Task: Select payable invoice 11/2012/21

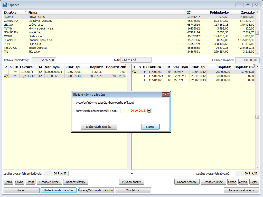Action: pos(193,76)
